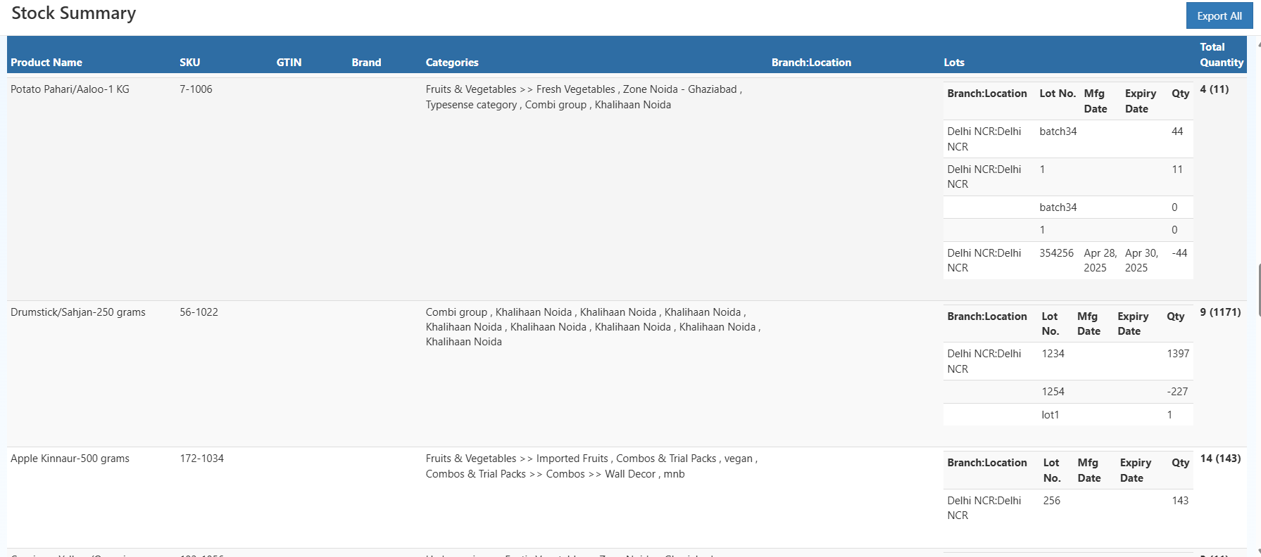The height and width of the screenshot is (557, 1261).
Task: Select SKU value 56-1022
Action: coord(199,312)
